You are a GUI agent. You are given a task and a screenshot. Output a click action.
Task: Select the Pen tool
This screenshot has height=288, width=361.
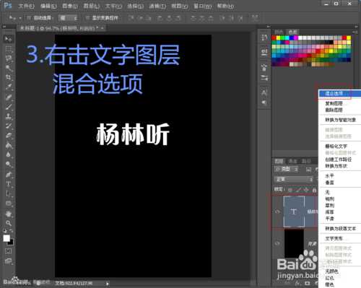9,175
